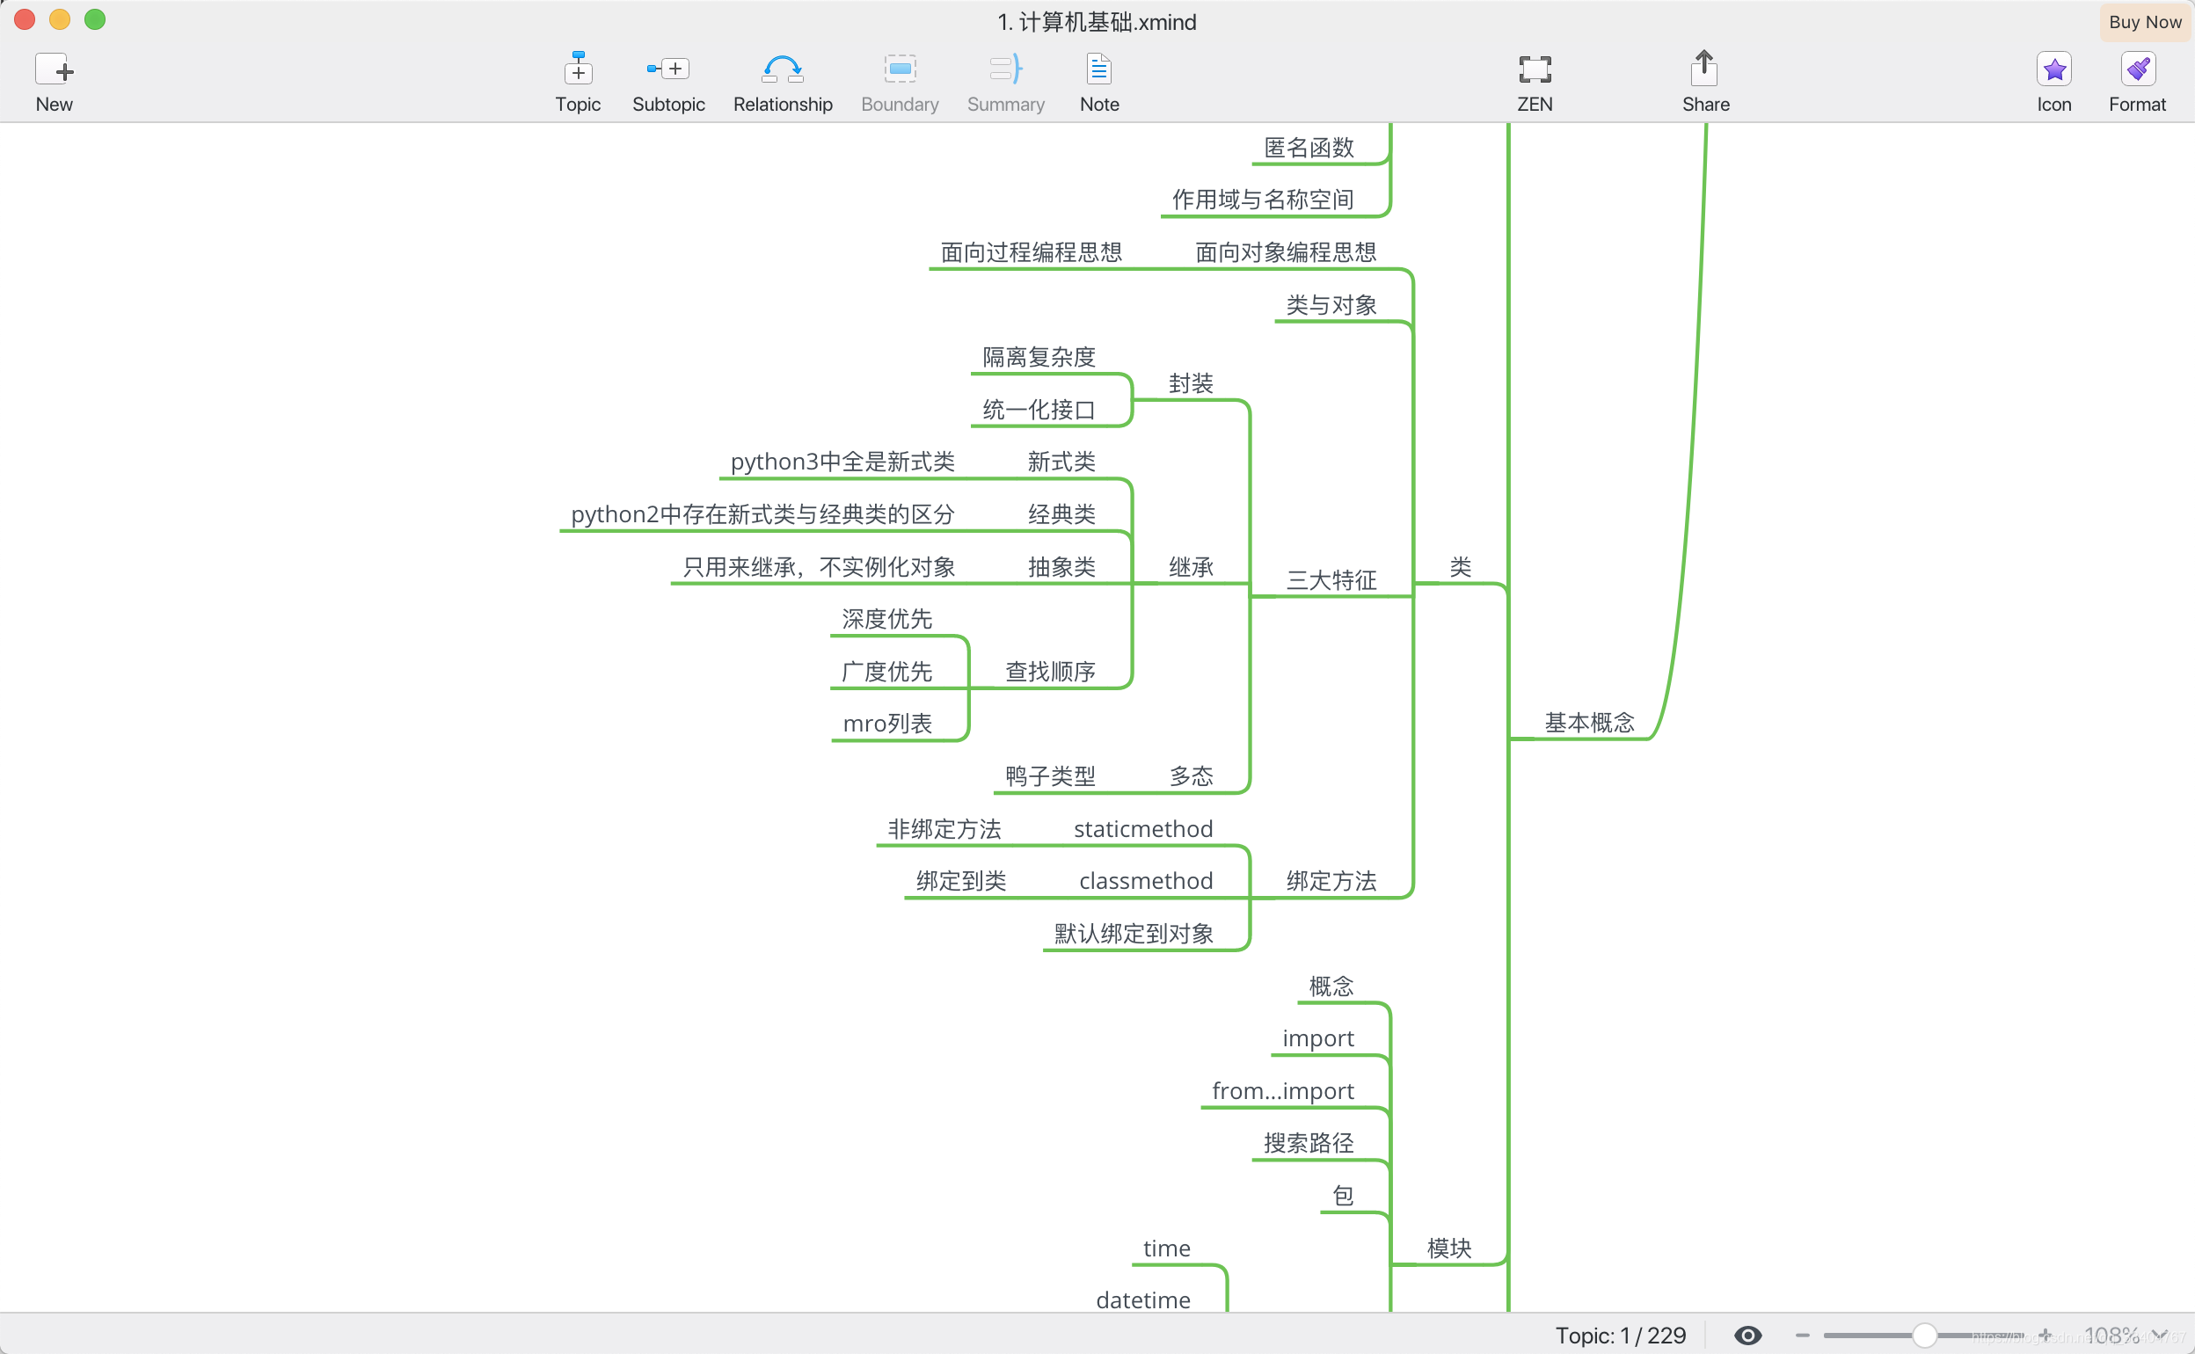The height and width of the screenshot is (1354, 2195).
Task: Select the 经典类 topic
Action: (1061, 514)
